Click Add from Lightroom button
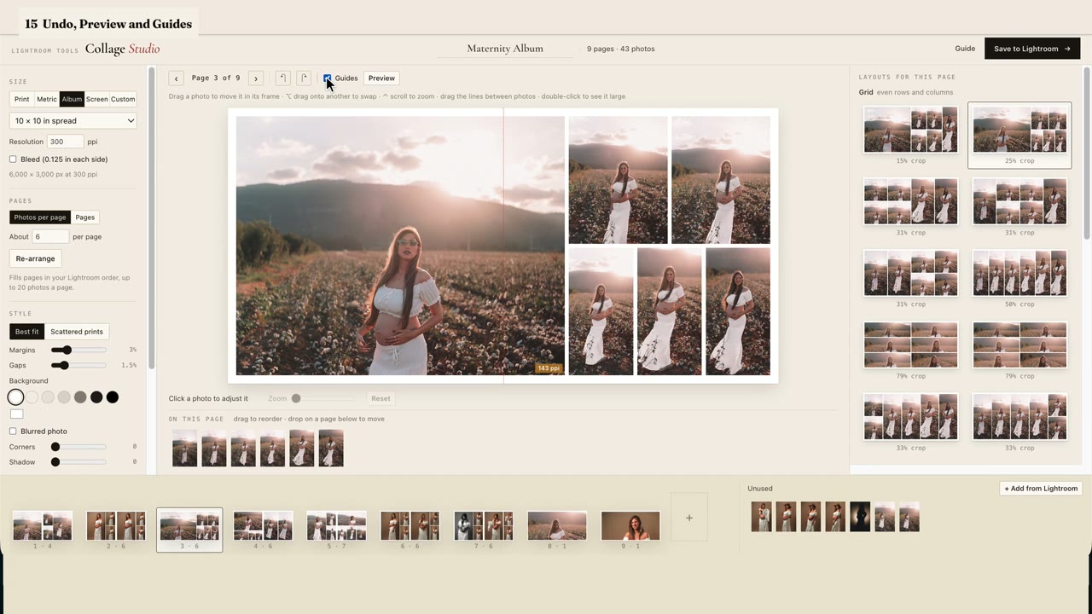 (x=1041, y=489)
